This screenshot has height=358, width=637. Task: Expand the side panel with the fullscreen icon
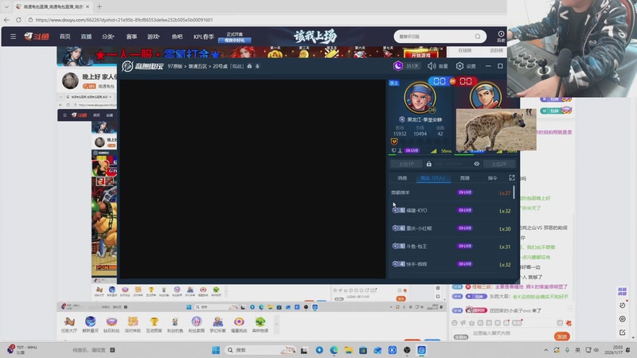click(511, 177)
